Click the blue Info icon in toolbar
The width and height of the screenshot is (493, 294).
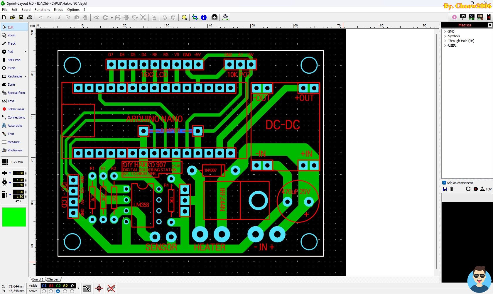click(x=204, y=17)
